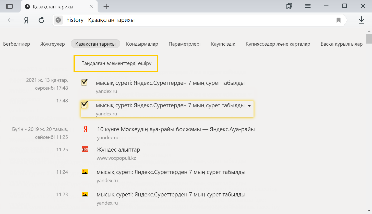Image resolution: width=372 pixels, height=214 pixels.
Task: Select the Қазақстан тарихы settings tab
Action: (x=95, y=44)
